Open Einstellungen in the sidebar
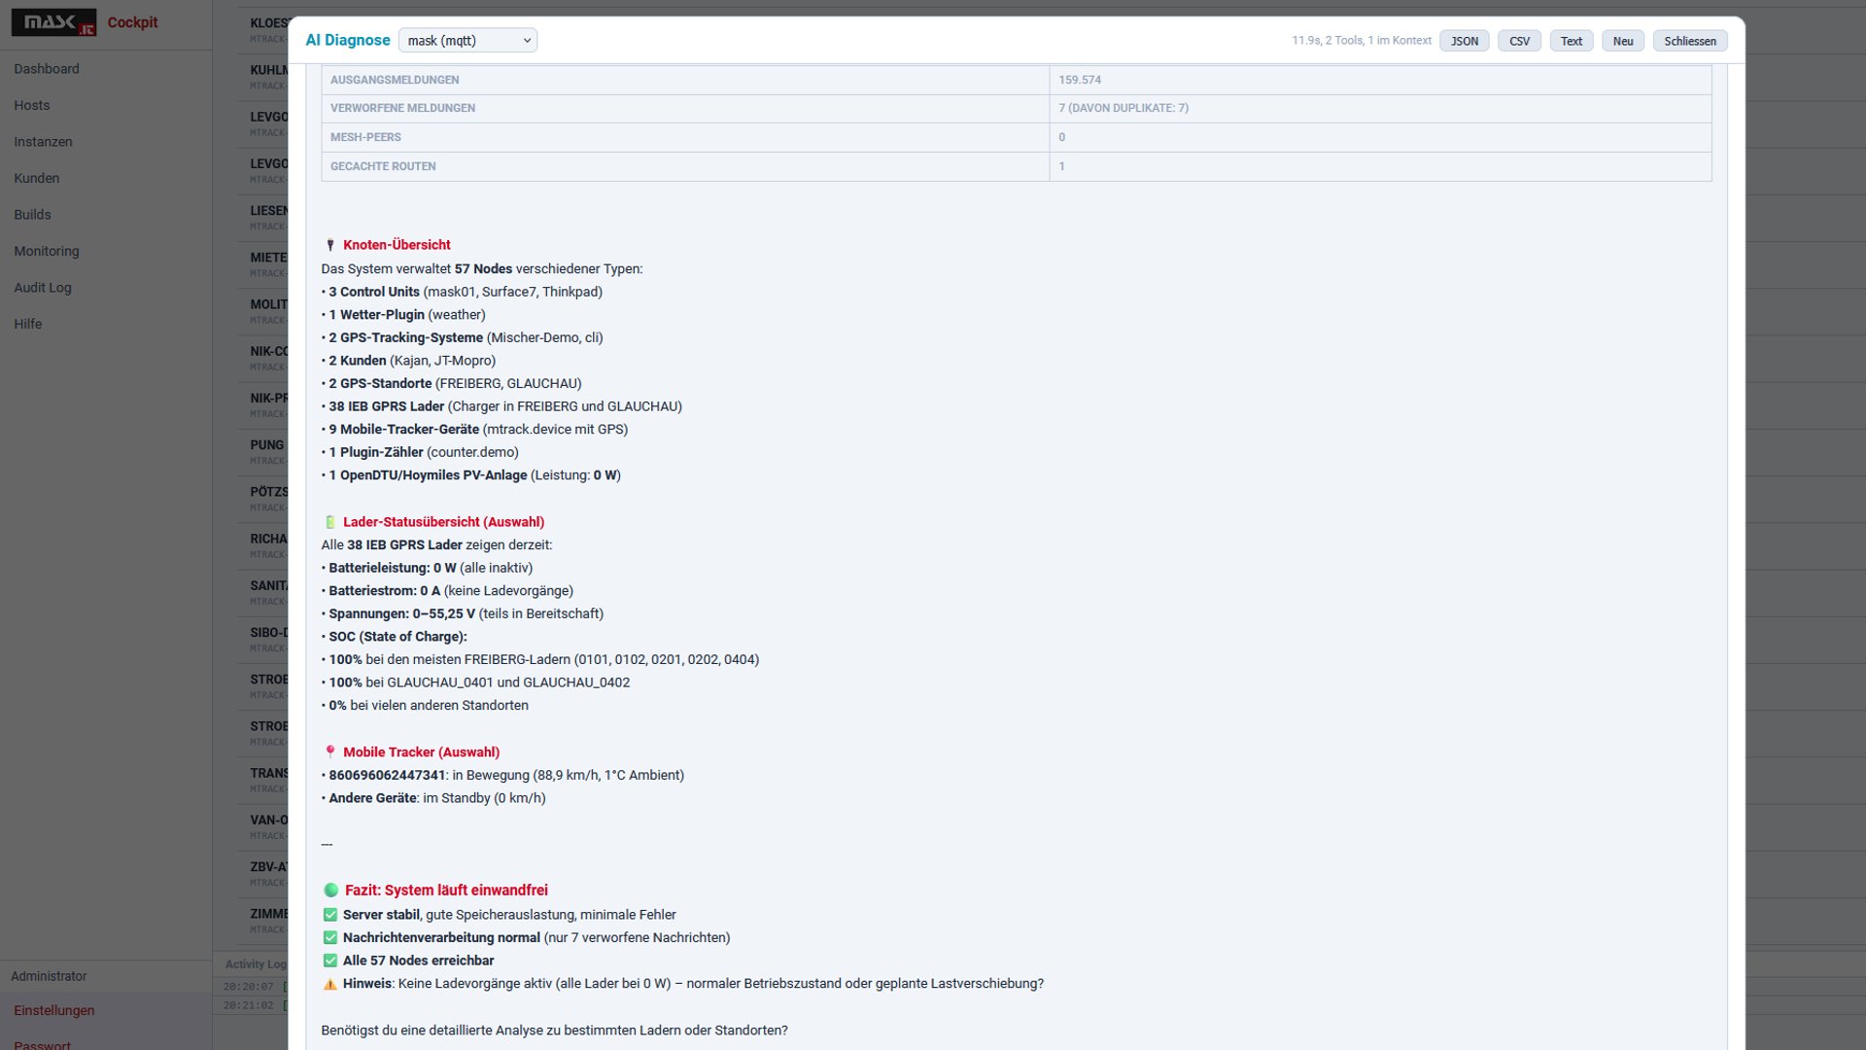 click(x=54, y=1010)
